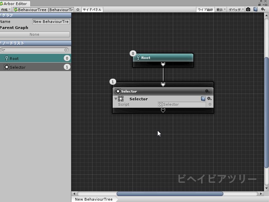Open the help book icon in top toolbar
Image resolution: width=269 pixels, height=202 pixels.
[256, 9]
